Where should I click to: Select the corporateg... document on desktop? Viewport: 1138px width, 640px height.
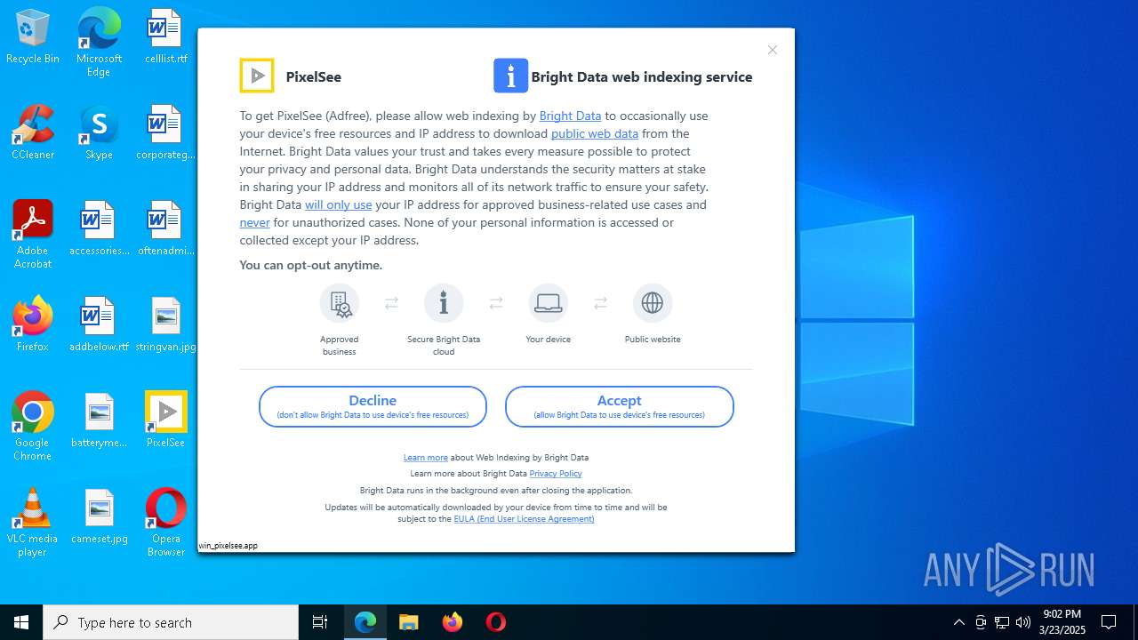click(x=165, y=133)
